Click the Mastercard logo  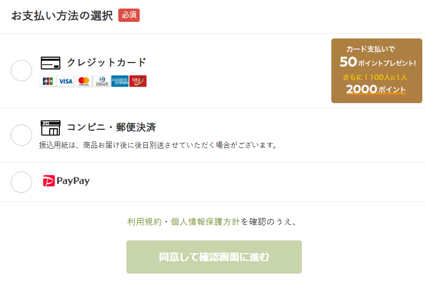pyautogui.click(x=84, y=81)
